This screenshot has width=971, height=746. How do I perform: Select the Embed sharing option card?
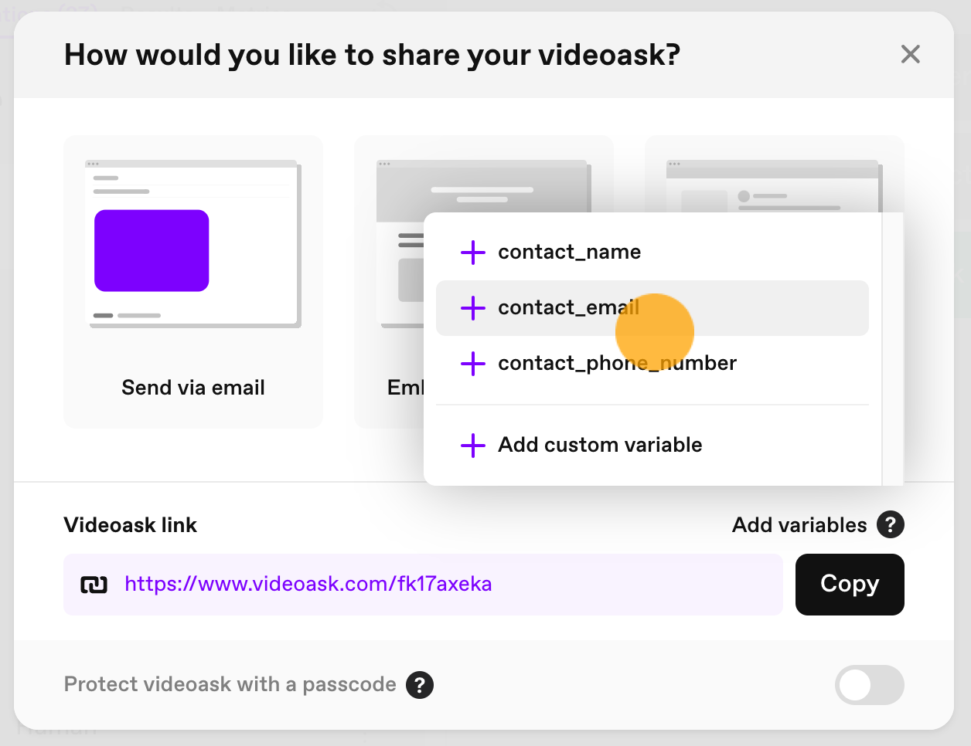pyautogui.click(x=389, y=282)
